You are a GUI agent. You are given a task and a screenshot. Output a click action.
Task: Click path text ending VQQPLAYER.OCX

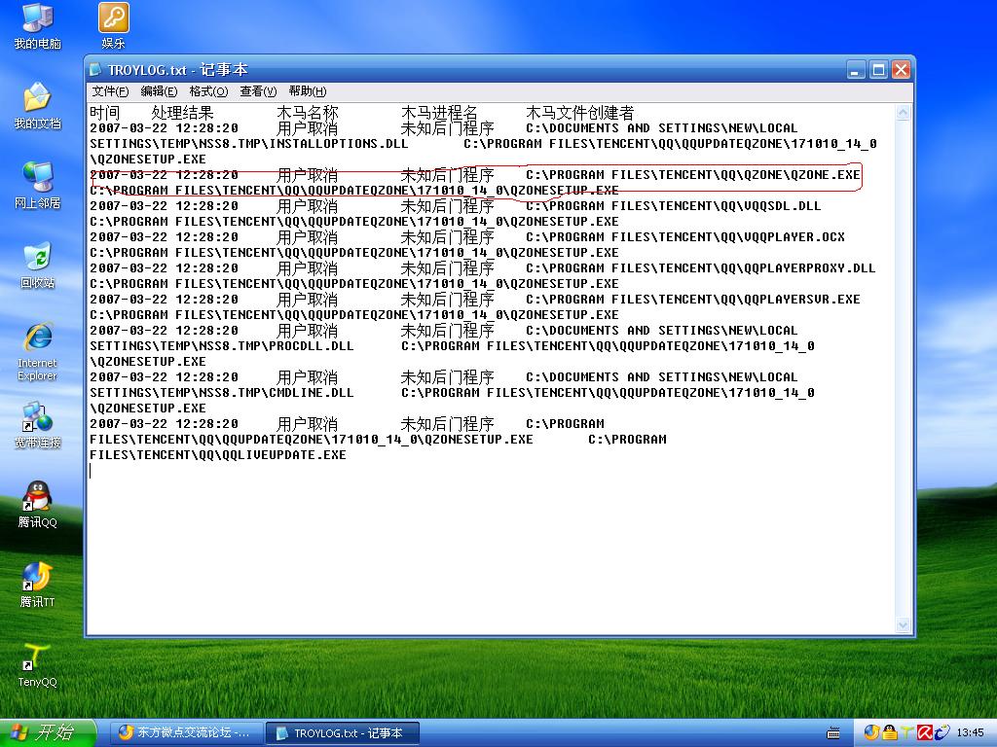(685, 237)
